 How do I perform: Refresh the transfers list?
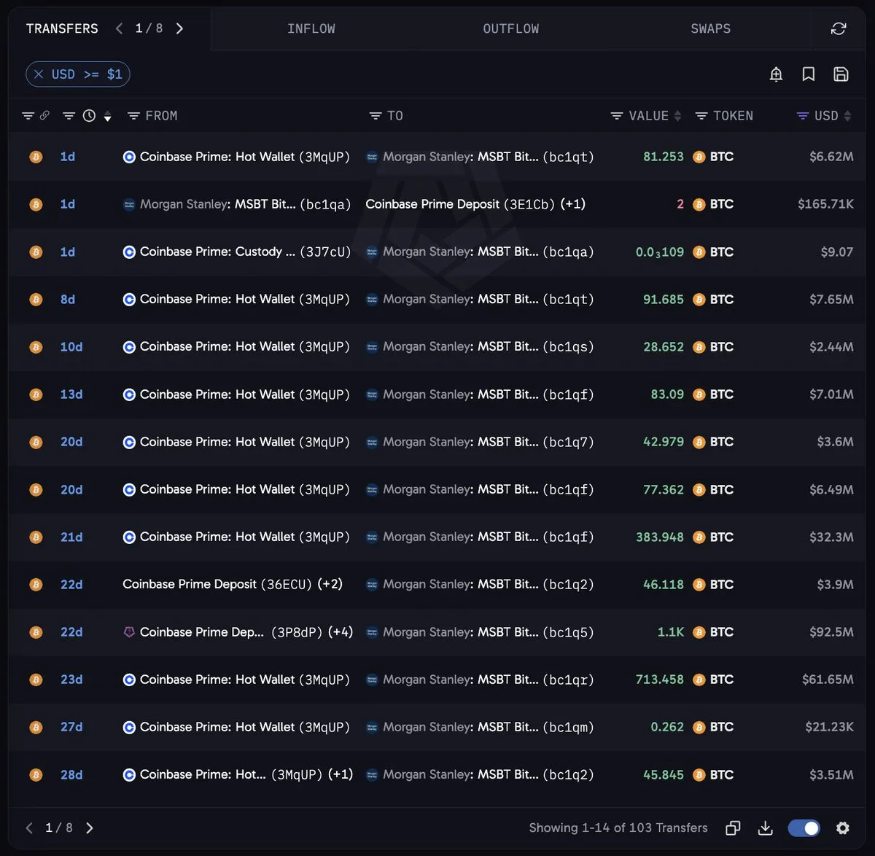tap(839, 28)
